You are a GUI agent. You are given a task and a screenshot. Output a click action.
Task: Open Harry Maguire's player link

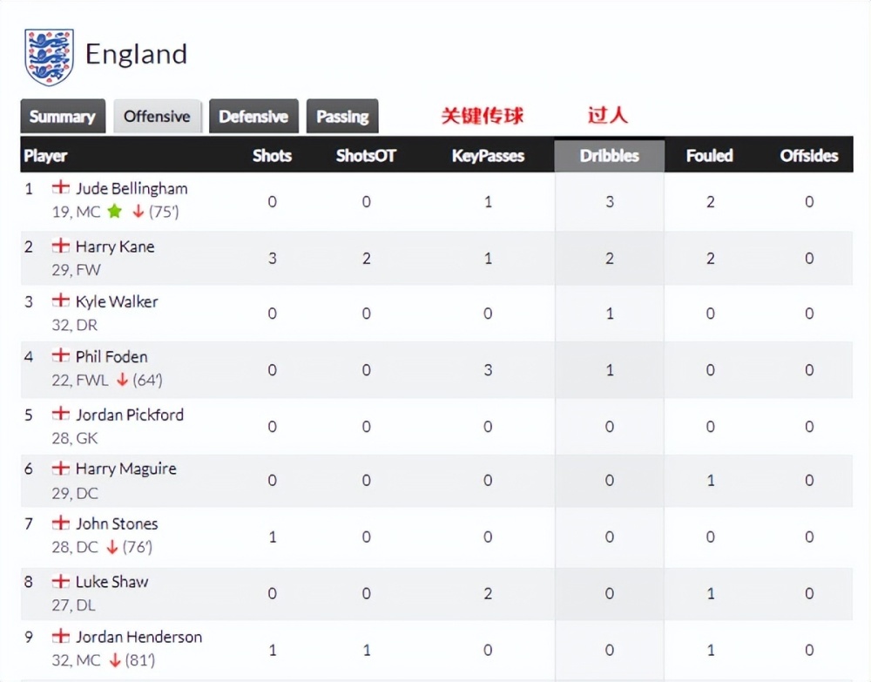pyautogui.click(x=126, y=469)
